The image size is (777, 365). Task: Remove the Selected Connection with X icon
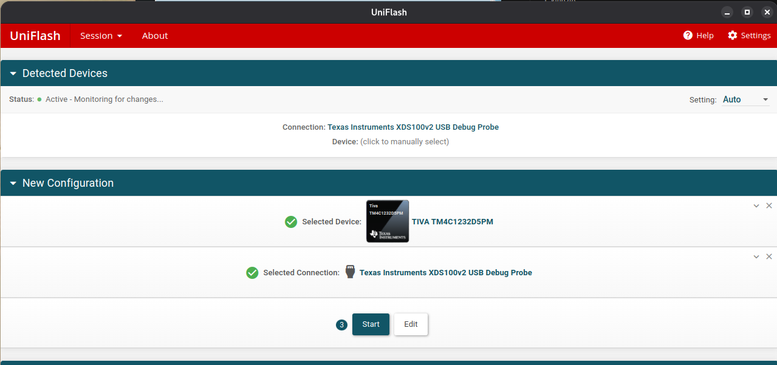769,256
